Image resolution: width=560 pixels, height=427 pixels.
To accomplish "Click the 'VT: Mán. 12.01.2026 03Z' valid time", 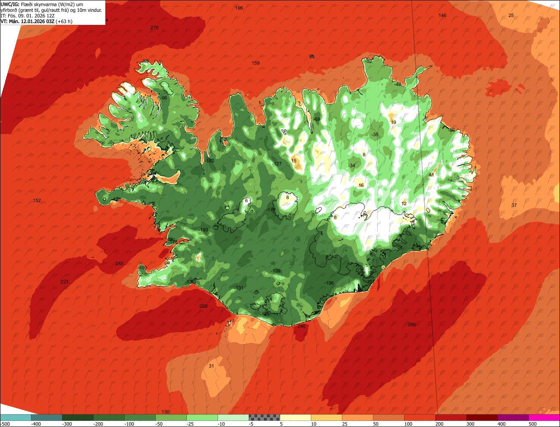I will click(x=27, y=21).
